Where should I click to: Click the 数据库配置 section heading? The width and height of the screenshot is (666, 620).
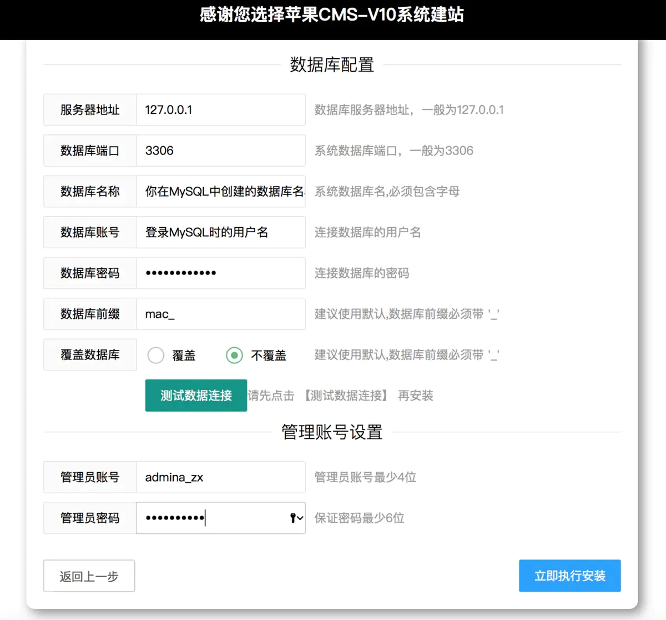point(332,64)
